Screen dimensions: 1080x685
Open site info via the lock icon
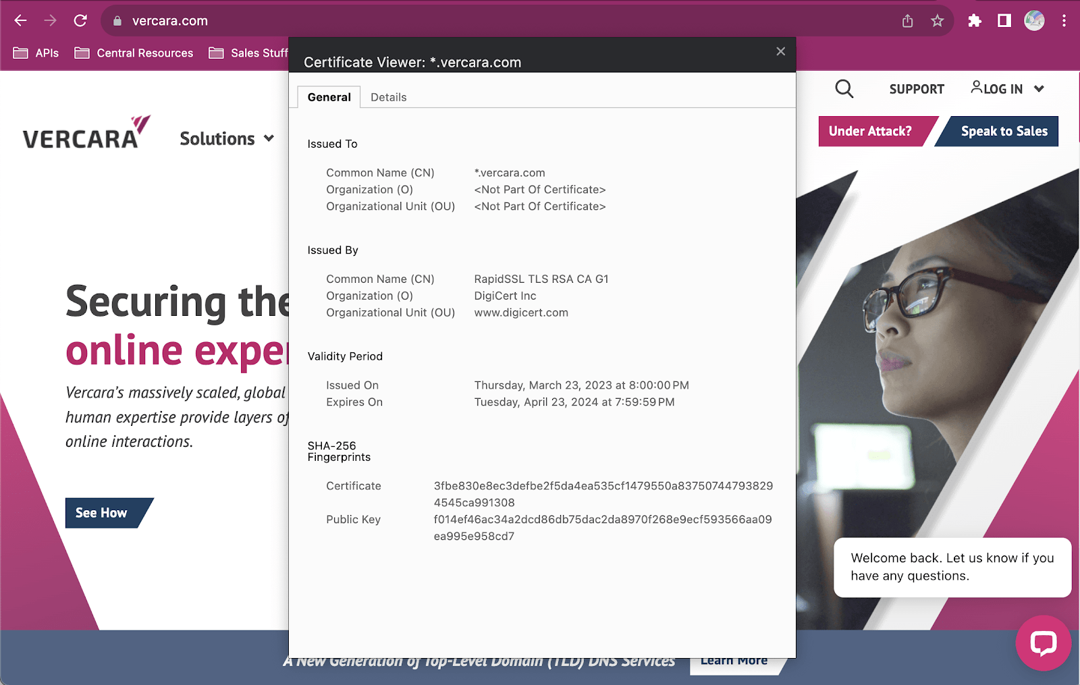117,21
